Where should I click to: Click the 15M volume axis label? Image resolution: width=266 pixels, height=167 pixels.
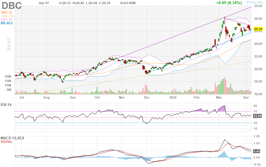click(x=8, y=81)
